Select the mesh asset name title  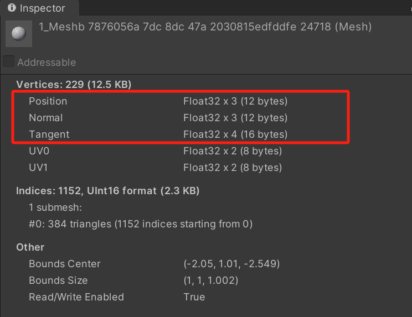pyautogui.click(x=205, y=27)
